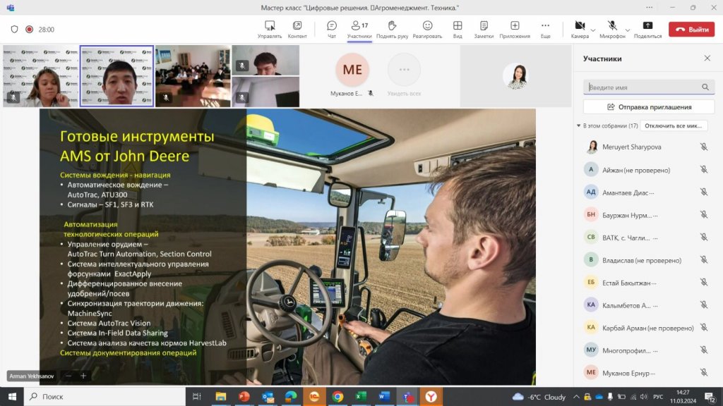The image size is (723, 406).
Task: Switch to the Участники tab
Action: pos(359,28)
